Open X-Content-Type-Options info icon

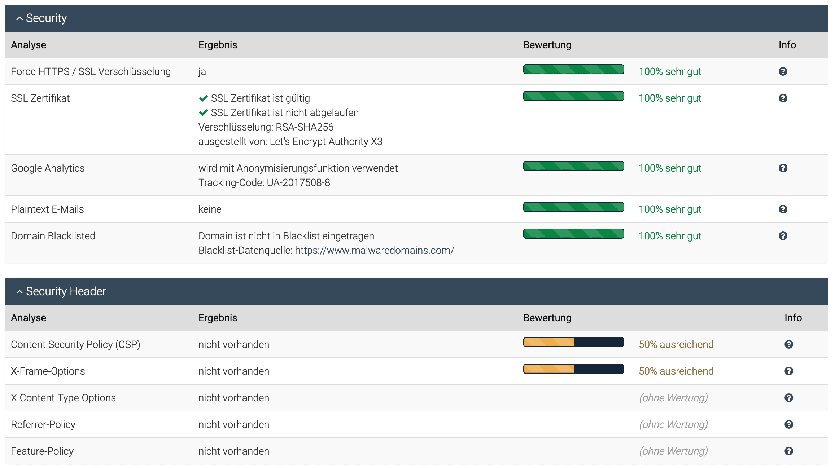[788, 398]
